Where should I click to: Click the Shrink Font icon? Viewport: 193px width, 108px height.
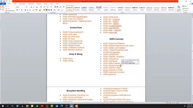pyautogui.click(x=33, y=7)
